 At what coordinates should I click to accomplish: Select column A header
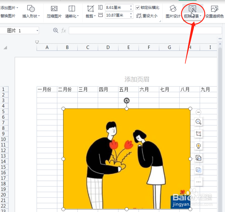[x=47, y=47]
